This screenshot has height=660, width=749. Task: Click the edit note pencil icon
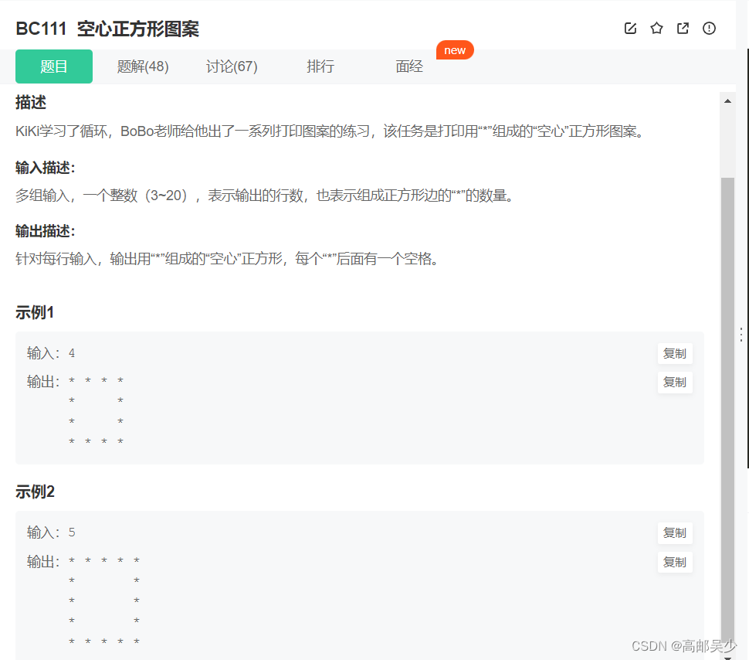[x=630, y=29]
